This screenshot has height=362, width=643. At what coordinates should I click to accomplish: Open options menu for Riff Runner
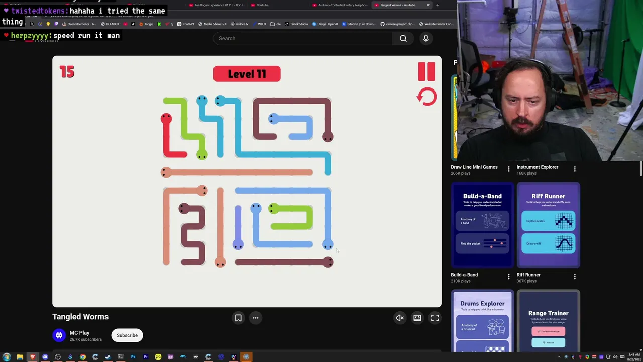(x=575, y=277)
